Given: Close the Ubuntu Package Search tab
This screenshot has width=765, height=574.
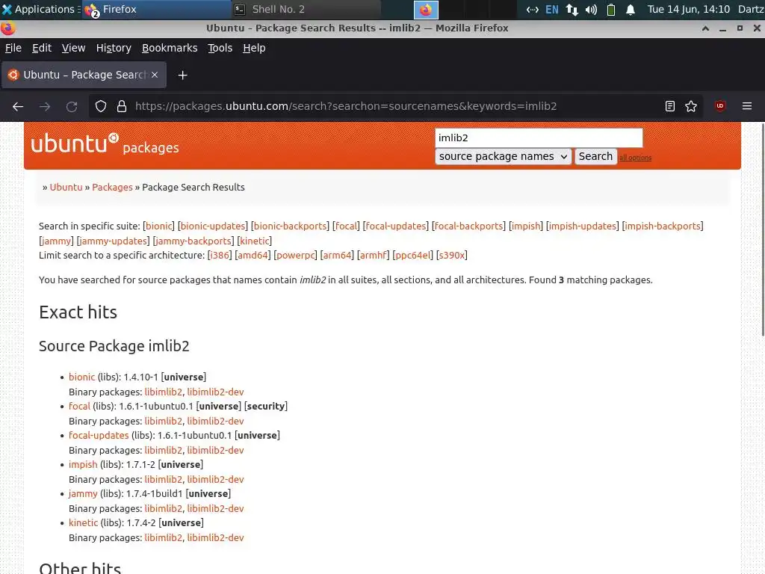Looking at the screenshot, I should pos(155,75).
